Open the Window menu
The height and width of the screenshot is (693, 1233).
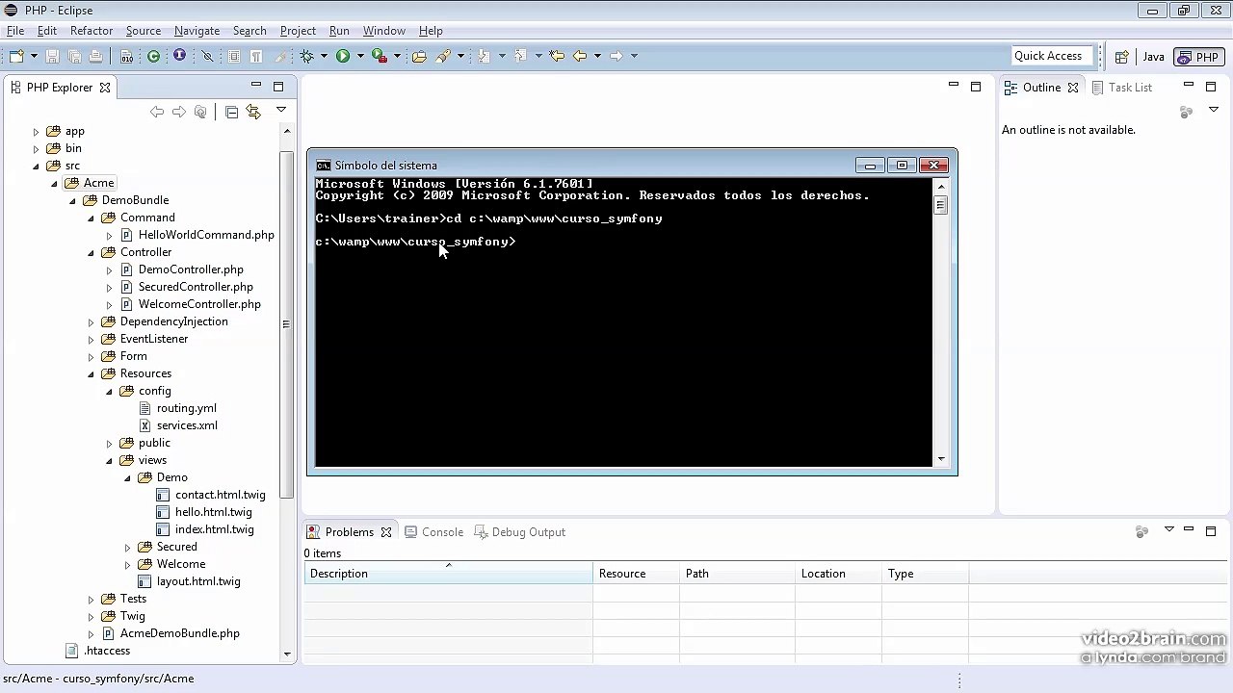pyautogui.click(x=383, y=31)
